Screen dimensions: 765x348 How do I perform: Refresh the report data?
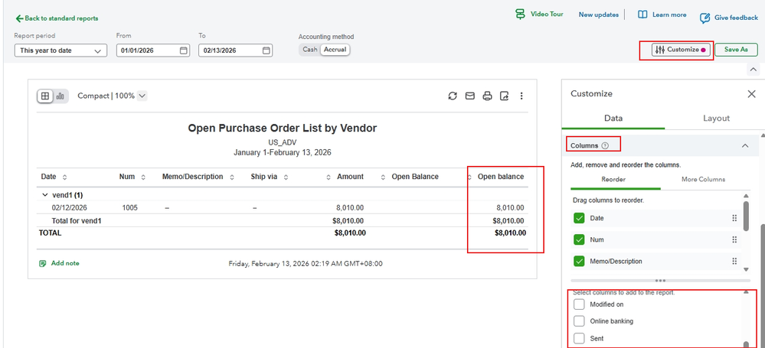pos(453,96)
